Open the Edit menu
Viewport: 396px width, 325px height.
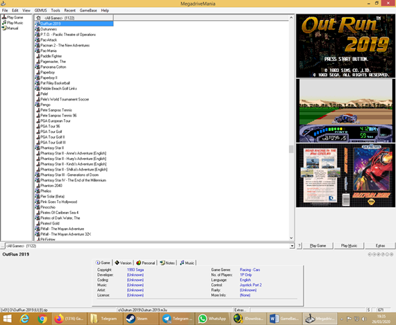coord(15,10)
